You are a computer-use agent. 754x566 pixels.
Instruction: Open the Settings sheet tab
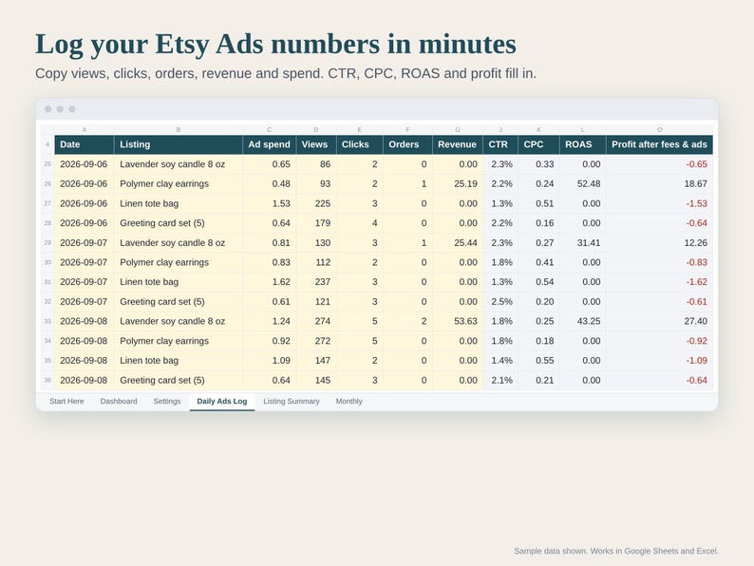pos(167,401)
